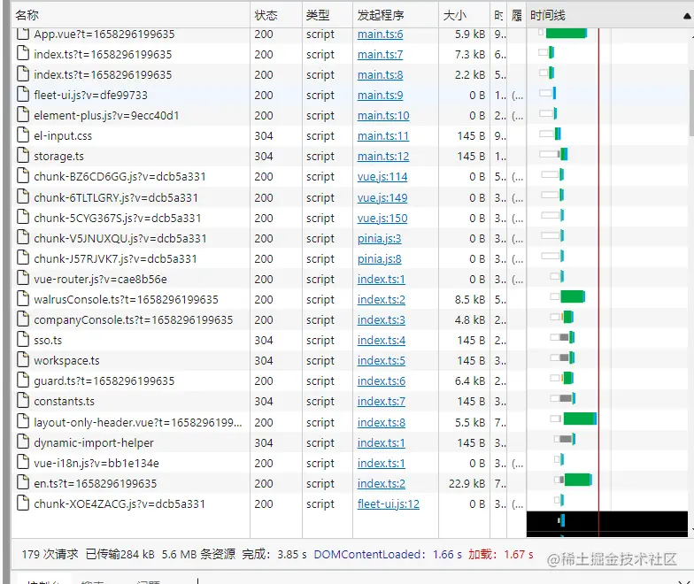Click DOMContentLoaded: 1.66 s in status bar
Viewport: 694px width, 584px height.
tap(388, 554)
